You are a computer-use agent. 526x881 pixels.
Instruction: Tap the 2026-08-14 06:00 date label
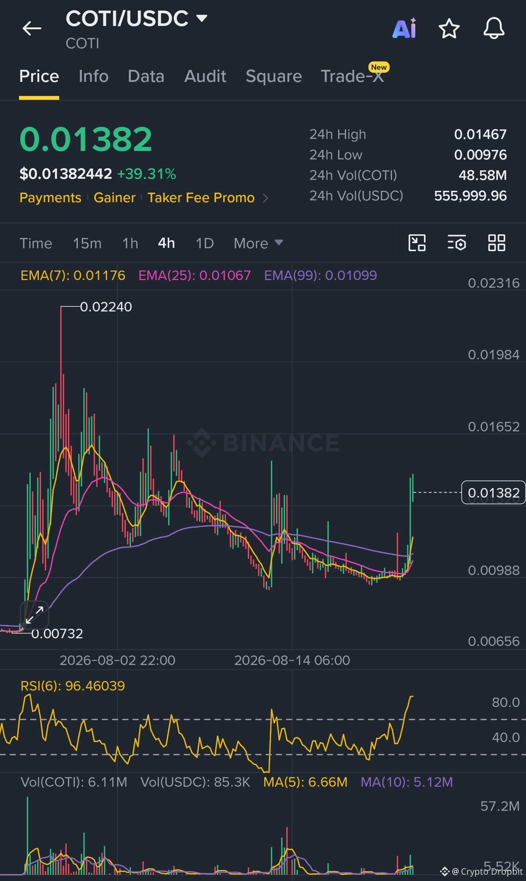[292, 660]
